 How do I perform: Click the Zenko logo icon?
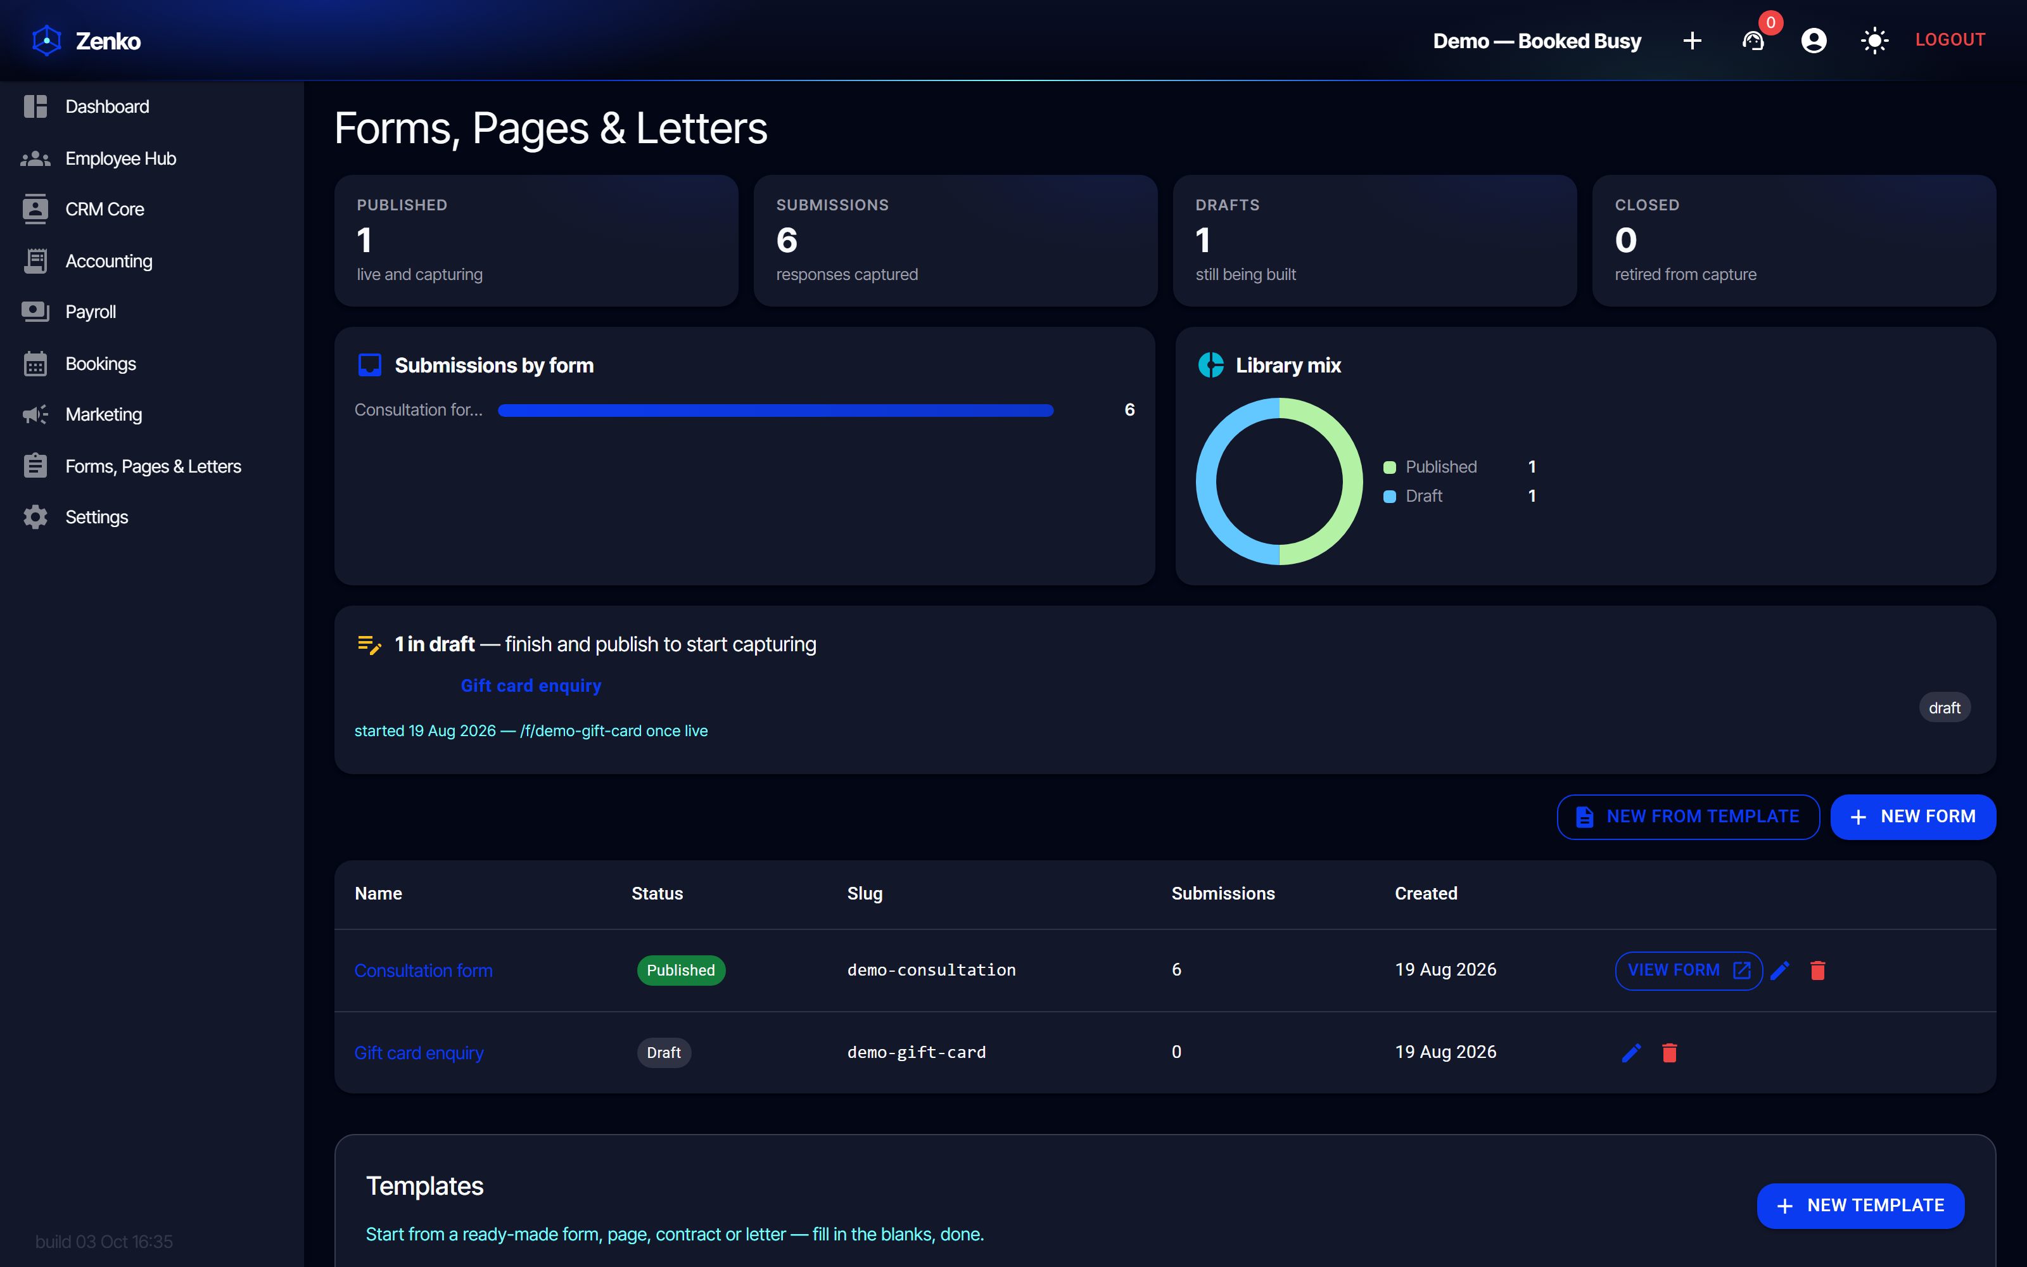pos(47,40)
